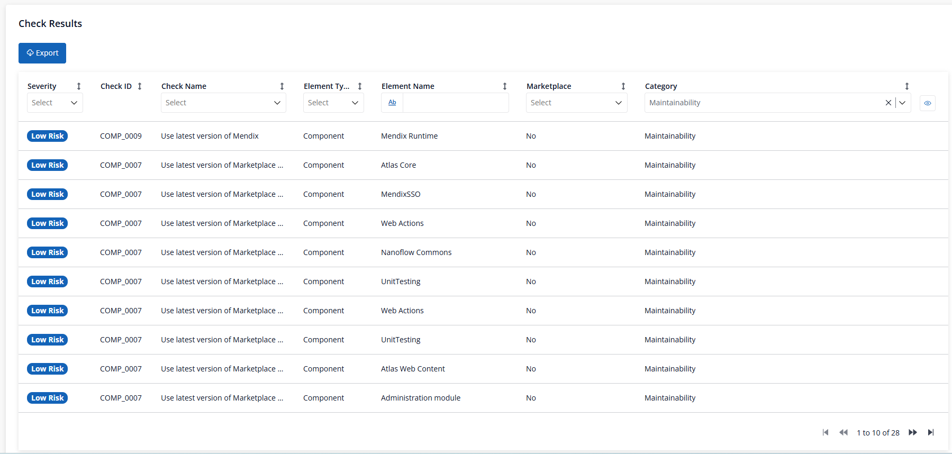Clear the Maintainability category filter
This screenshot has height=454, width=952.
pos(888,103)
